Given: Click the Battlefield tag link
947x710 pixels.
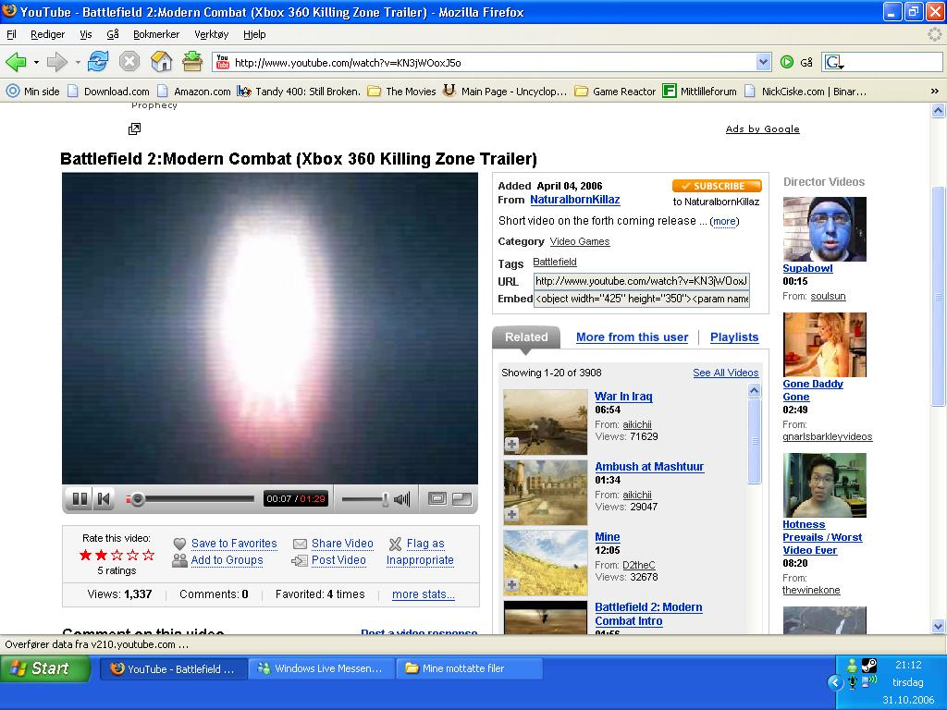Looking at the screenshot, I should click(555, 262).
